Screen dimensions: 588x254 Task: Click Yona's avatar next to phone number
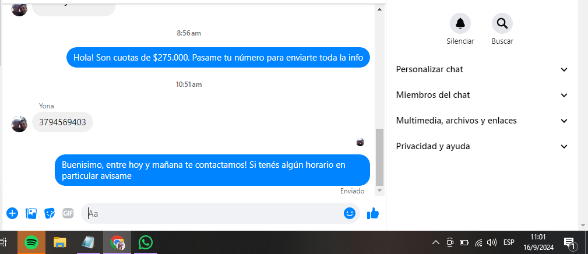[x=19, y=124]
